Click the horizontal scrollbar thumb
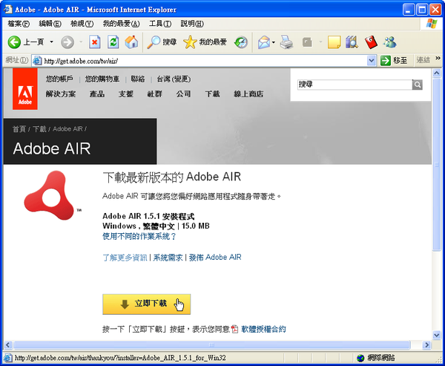The height and width of the screenshot is (366, 445). (212, 345)
